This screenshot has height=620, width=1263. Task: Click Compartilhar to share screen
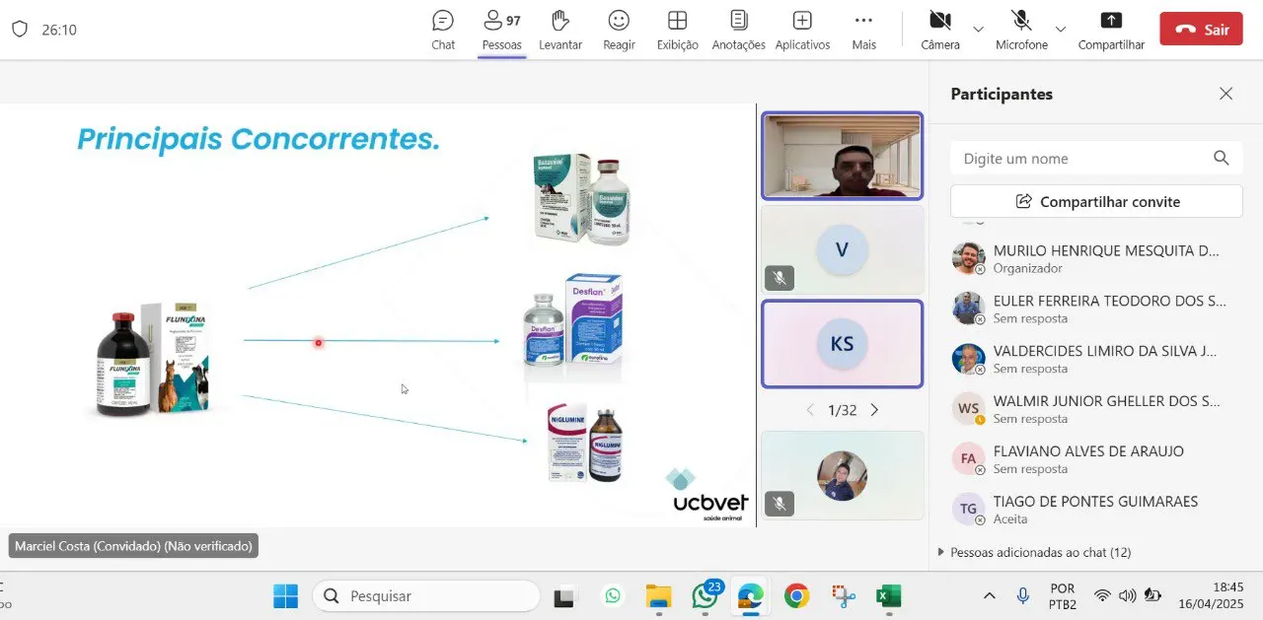pos(1111,30)
